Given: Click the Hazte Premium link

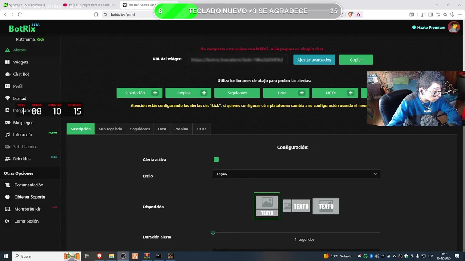Looking at the screenshot, I should 428,28.
